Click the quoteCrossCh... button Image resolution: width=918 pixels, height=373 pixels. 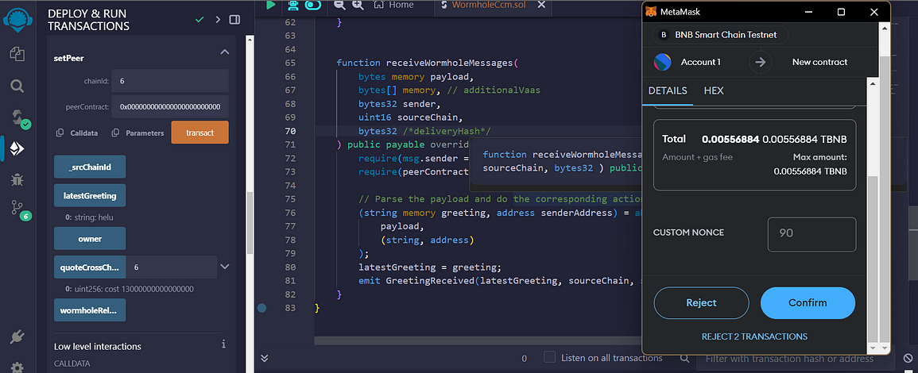click(90, 267)
